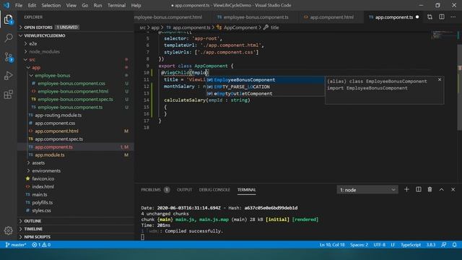Switch to the Problems panel tab
The height and width of the screenshot is (260, 462).
click(x=155, y=190)
